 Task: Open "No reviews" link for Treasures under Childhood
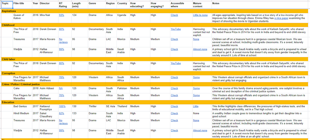pos(63,41)
